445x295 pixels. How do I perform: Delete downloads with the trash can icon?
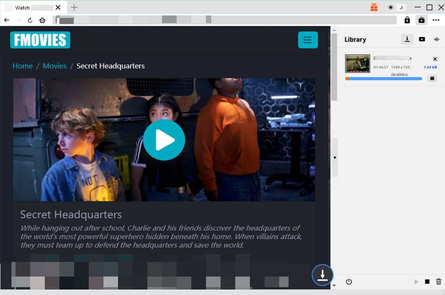438,282
